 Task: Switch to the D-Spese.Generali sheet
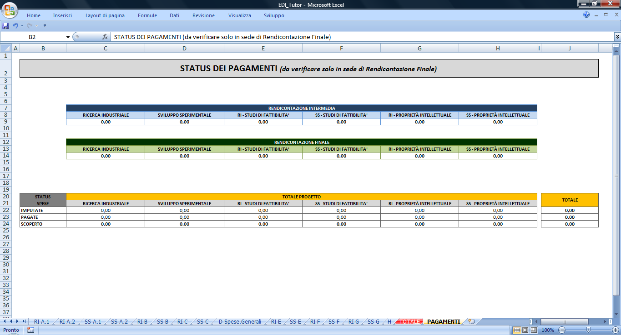[x=240, y=321]
